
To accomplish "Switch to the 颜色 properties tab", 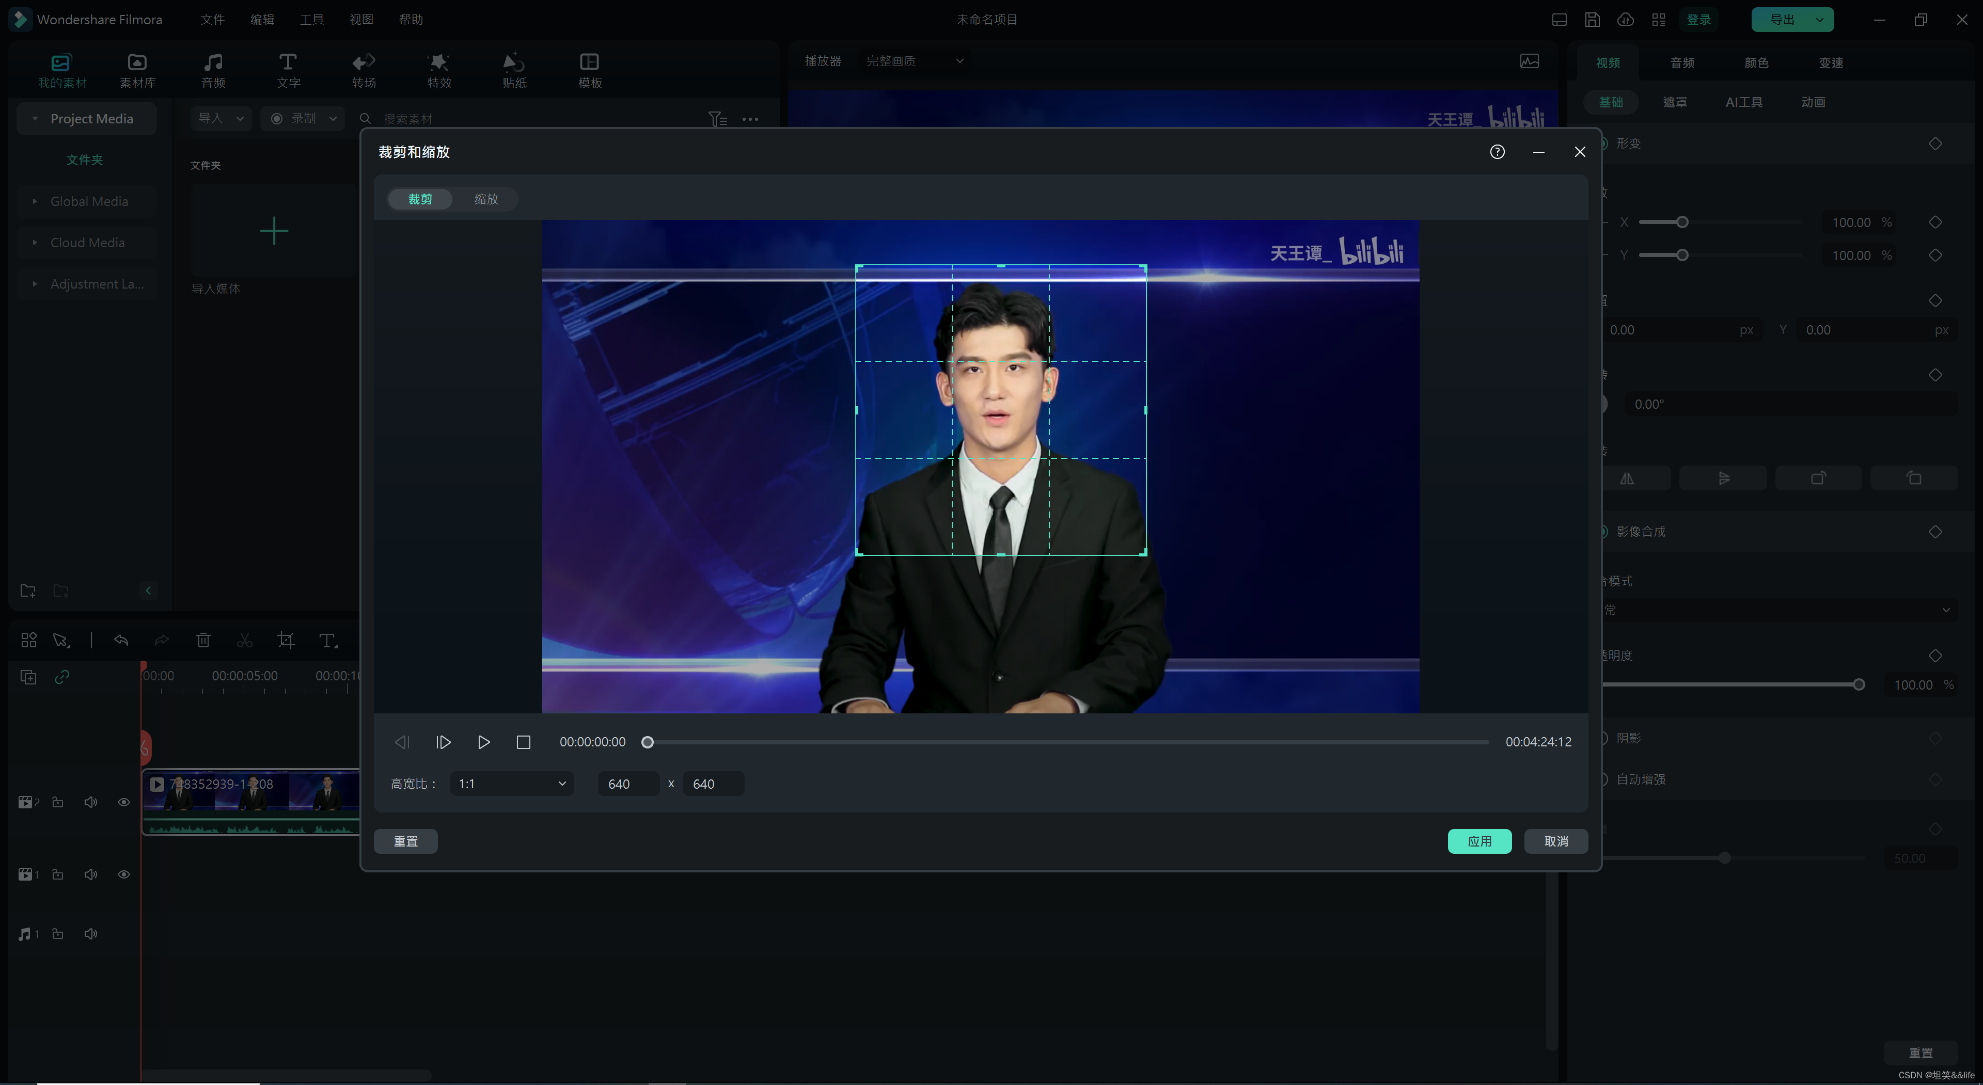I will 1756,62.
